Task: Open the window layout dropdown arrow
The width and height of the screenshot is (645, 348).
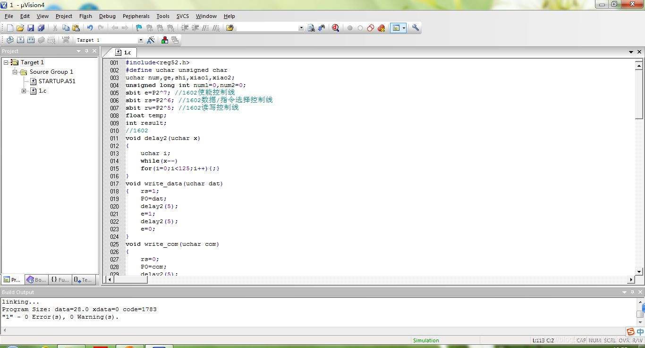Action: (x=404, y=28)
